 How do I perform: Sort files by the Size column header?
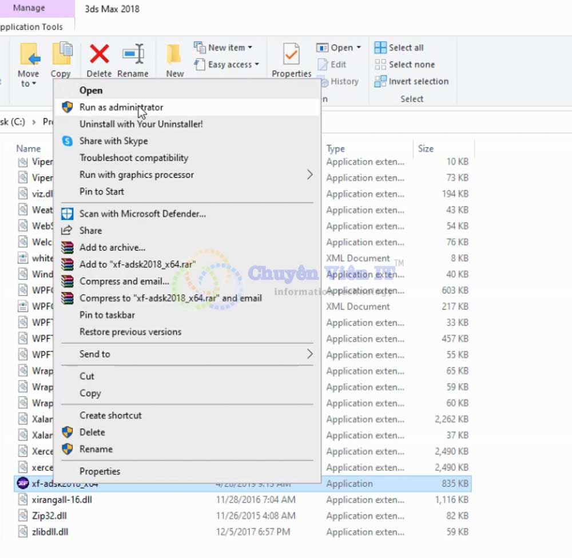click(x=426, y=148)
